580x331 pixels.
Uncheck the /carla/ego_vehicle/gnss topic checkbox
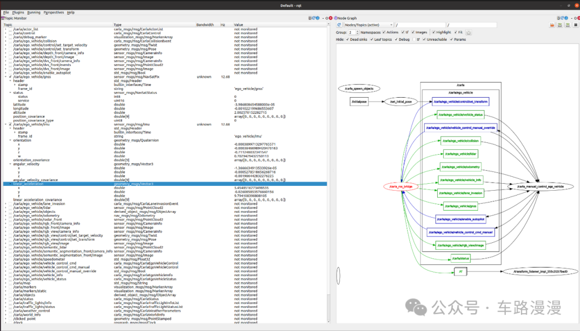(10, 77)
